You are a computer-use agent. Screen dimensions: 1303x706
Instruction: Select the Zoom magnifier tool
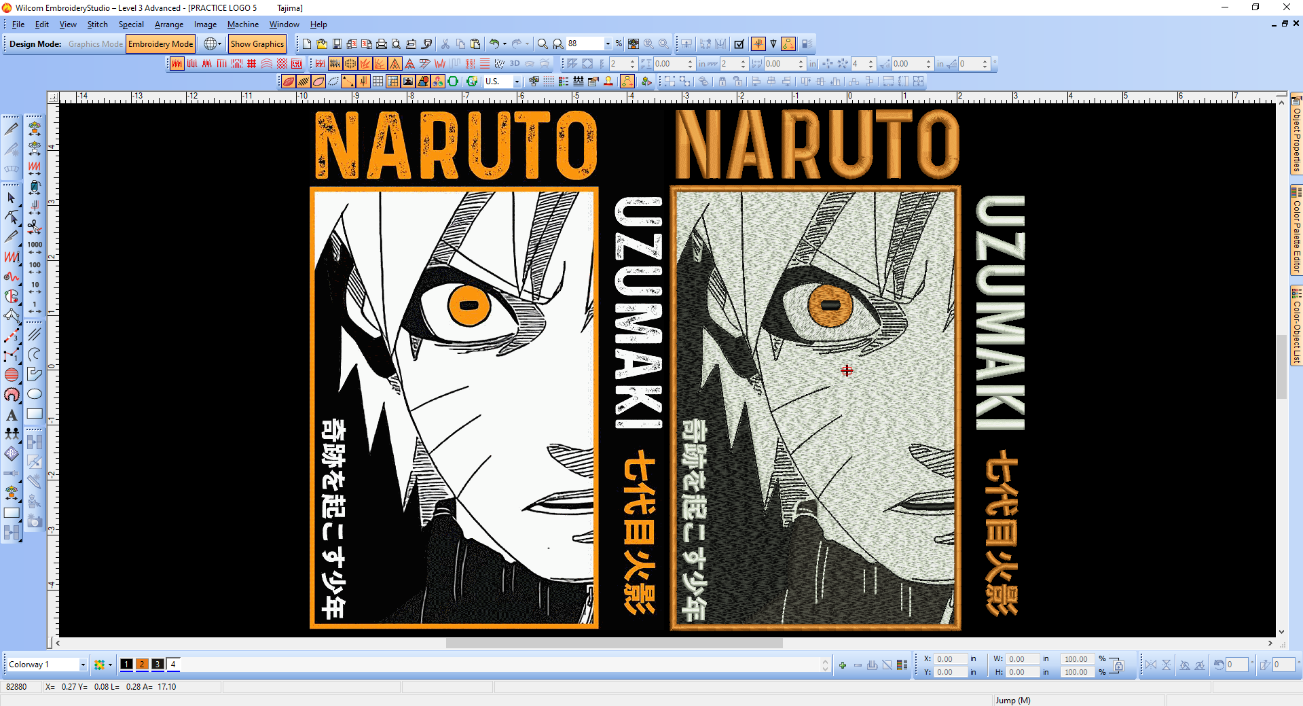point(543,44)
